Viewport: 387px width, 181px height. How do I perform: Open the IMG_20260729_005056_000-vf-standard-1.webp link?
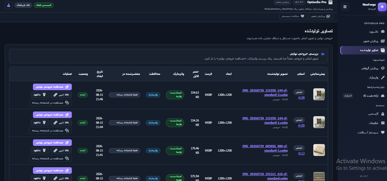pos(265,148)
